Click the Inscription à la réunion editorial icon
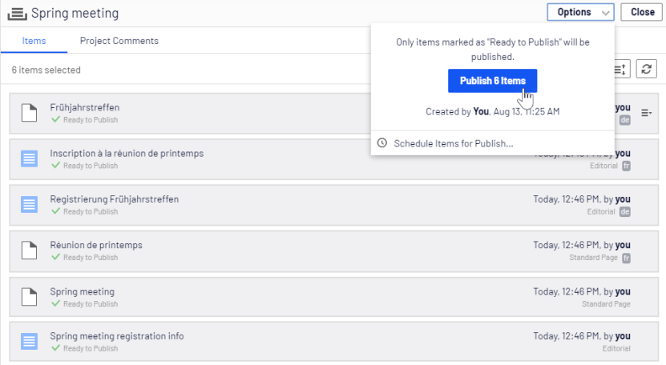The image size is (666, 365). [x=29, y=158]
